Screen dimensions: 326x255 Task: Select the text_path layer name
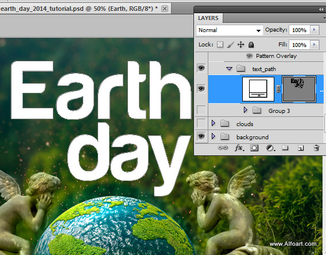(x=264, y=69)
